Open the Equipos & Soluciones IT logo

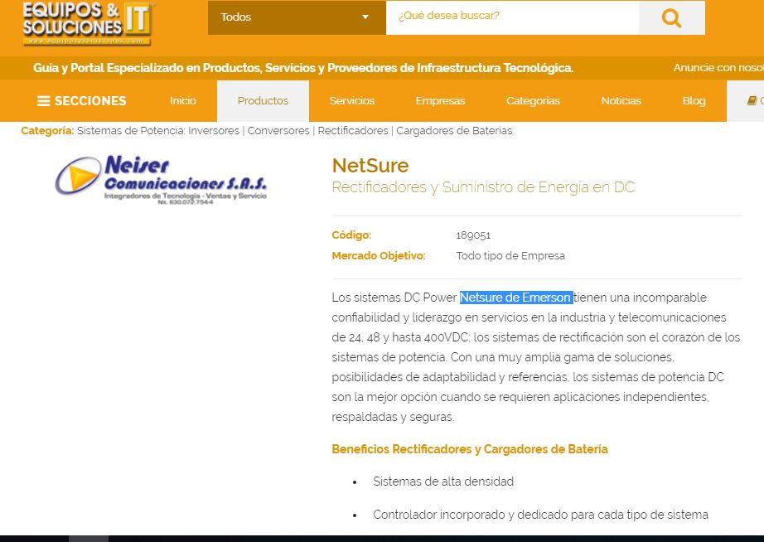(x=89, y=23)
